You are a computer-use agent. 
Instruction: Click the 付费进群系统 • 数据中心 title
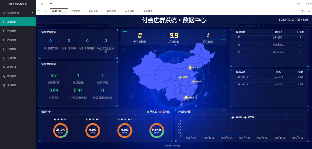coord(174,20)
